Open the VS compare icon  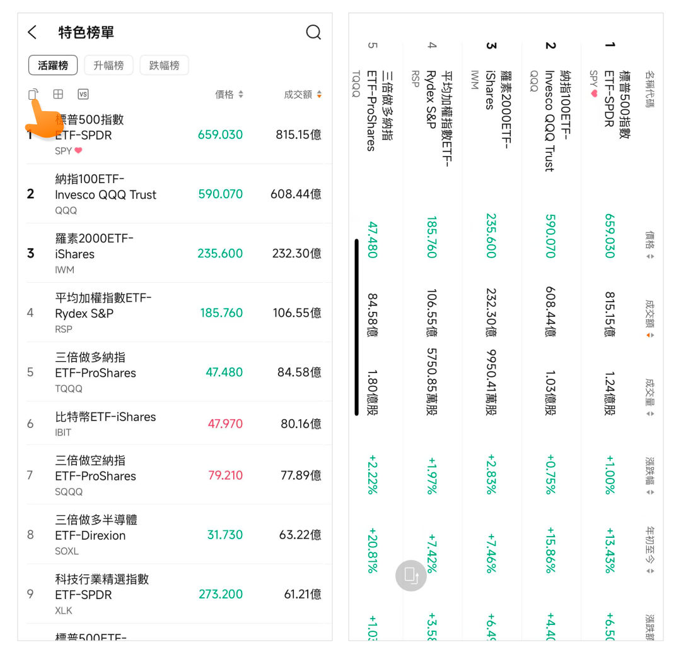(x=83, y=94)
